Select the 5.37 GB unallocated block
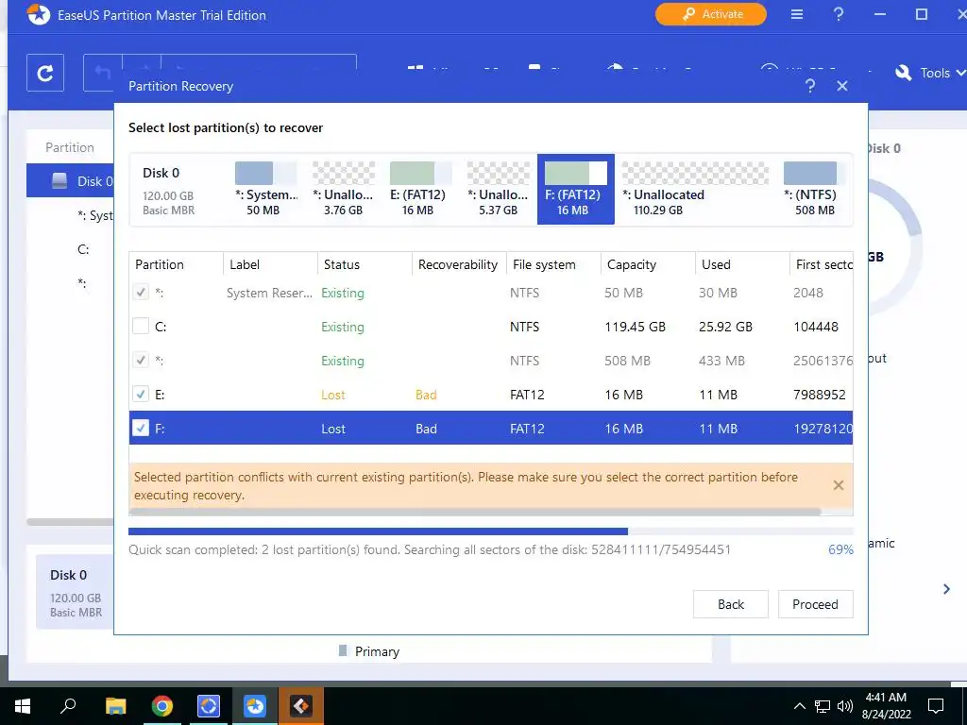Image resolution: width=967 pixels, height=725 pixels. coord(498,189)
